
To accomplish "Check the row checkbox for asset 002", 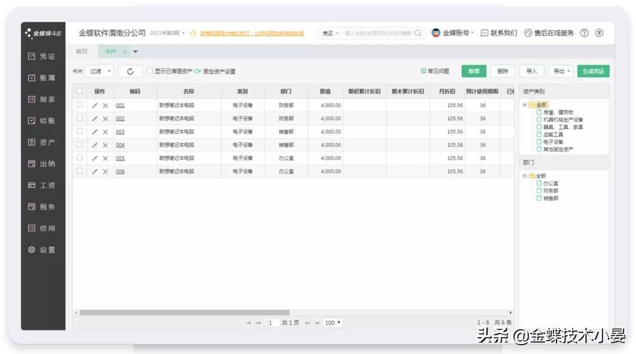I will tap(80, 118).
